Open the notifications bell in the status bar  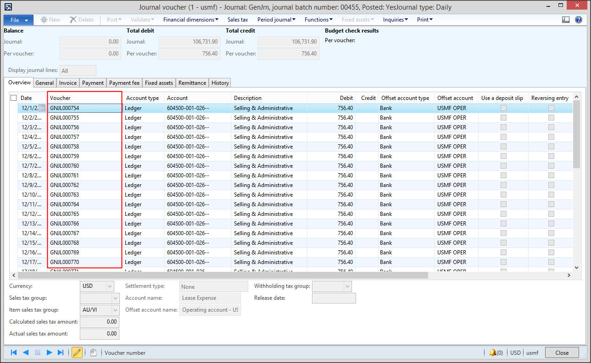tap(495, 352)
